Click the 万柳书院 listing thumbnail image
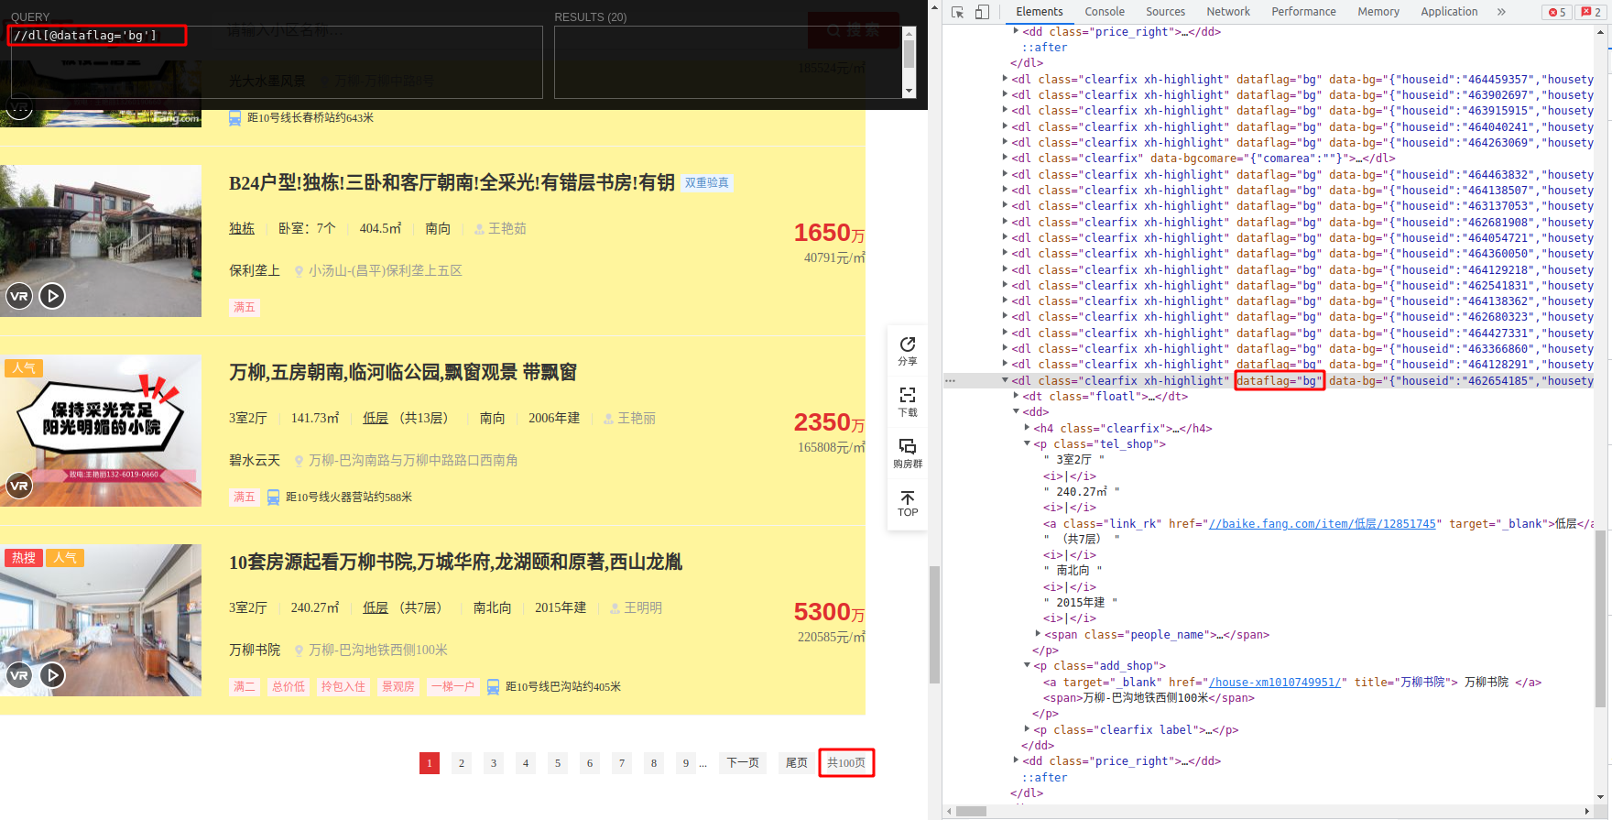The width and height of the screenshot is (1612, 820). coord(101,620)
